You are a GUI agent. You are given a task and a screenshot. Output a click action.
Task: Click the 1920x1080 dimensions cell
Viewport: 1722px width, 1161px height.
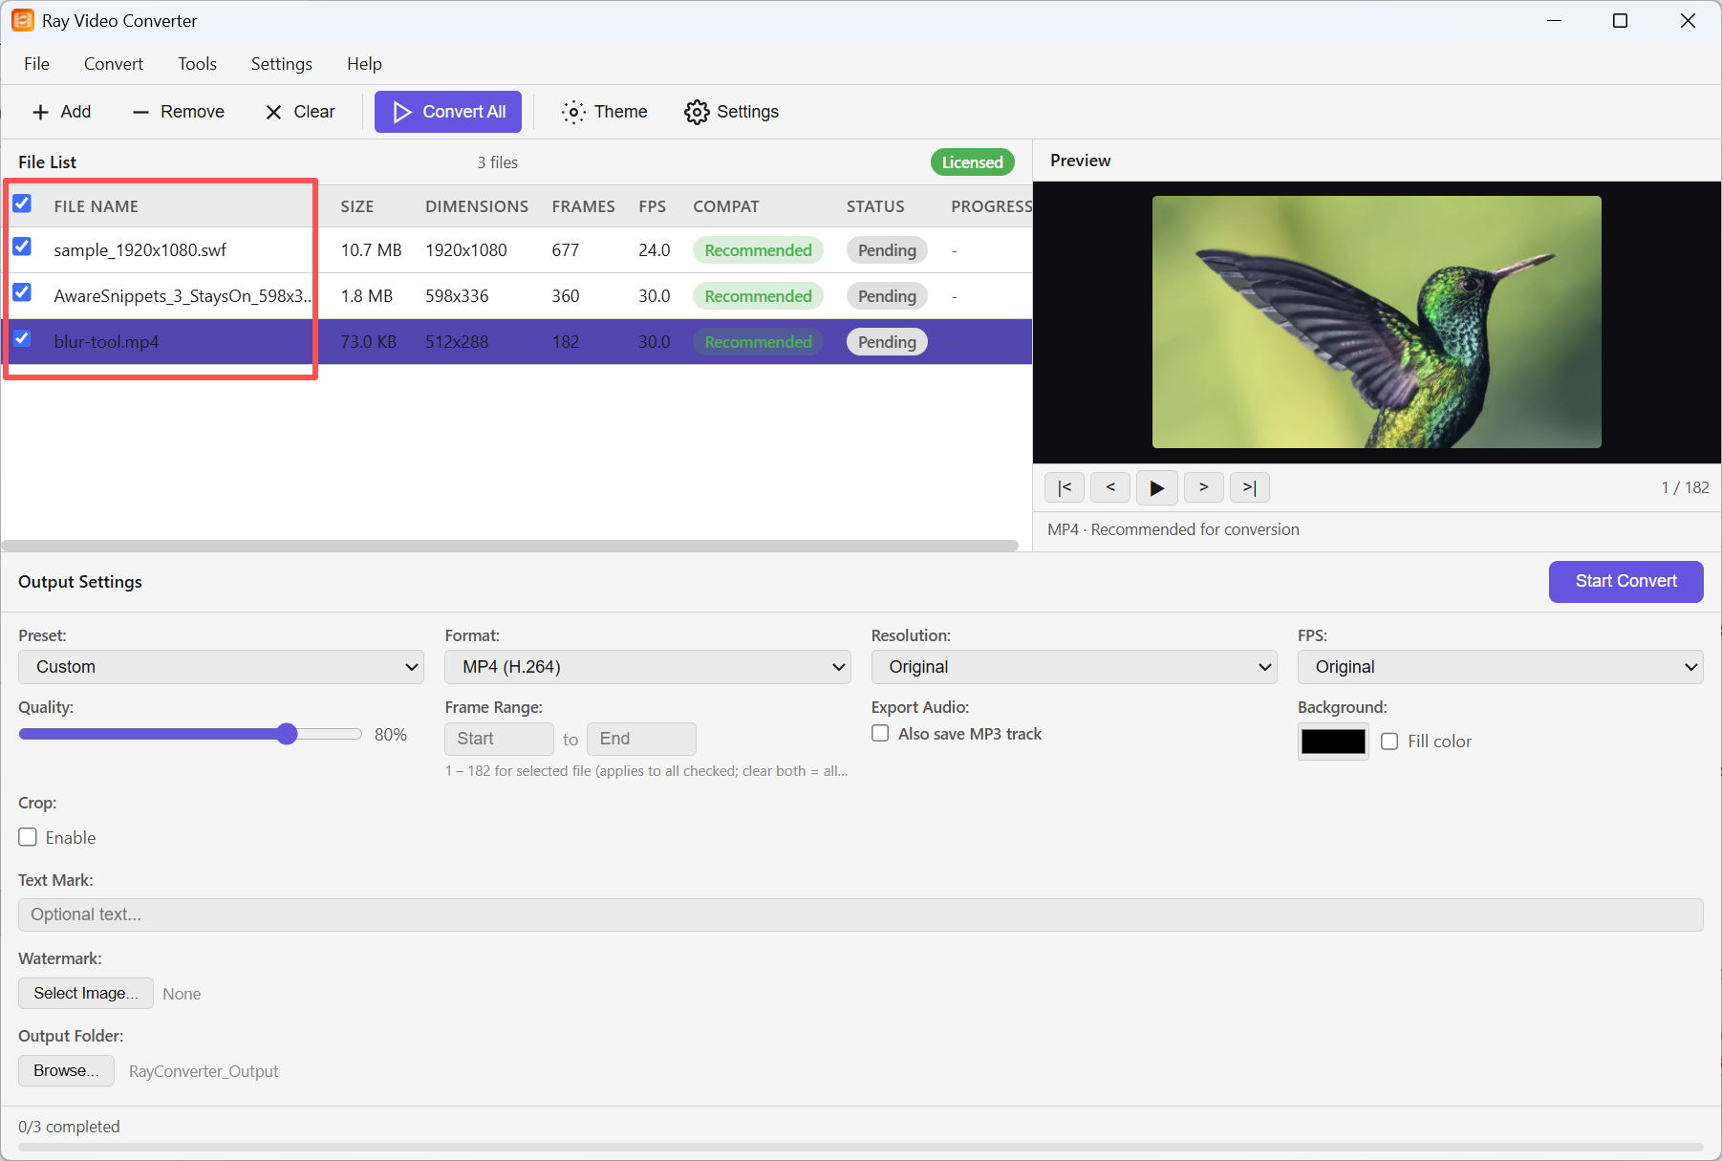coord(466,250)
